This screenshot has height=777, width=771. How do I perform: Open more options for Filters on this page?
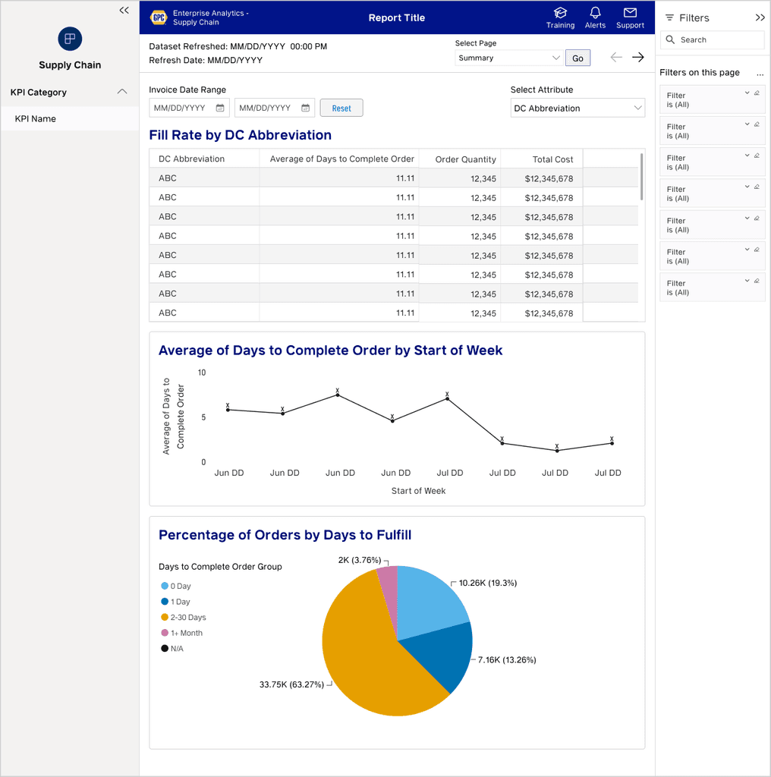760,74
